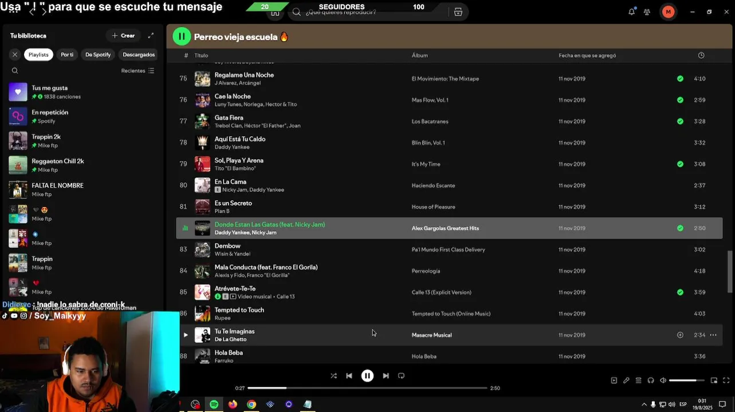735x412 pixels.
Task: Toggle saved checkmark for Atrévete-Te-Te
Action: pos(680,292)
